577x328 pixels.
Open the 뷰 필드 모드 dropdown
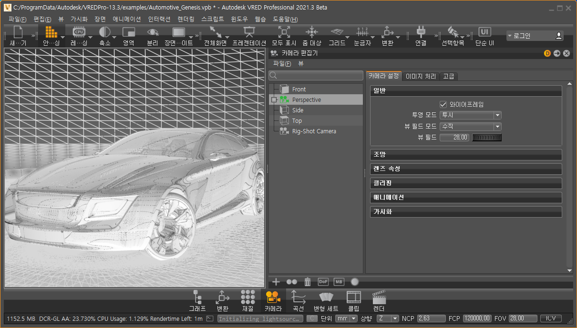point(470,127)
